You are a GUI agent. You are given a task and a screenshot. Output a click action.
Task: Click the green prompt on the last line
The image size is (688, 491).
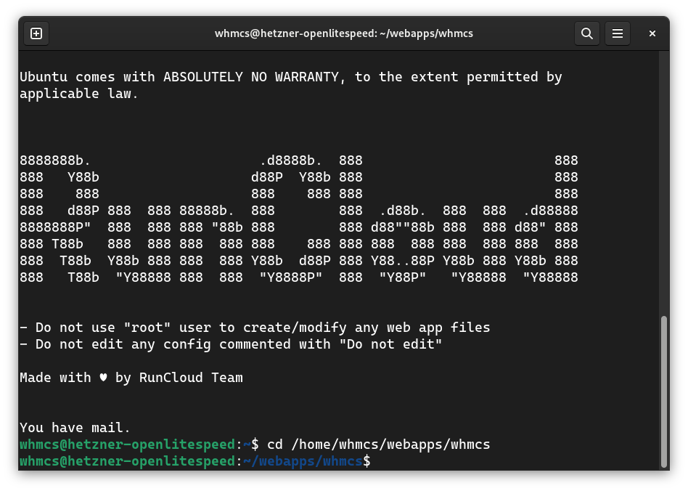[127, 461]
